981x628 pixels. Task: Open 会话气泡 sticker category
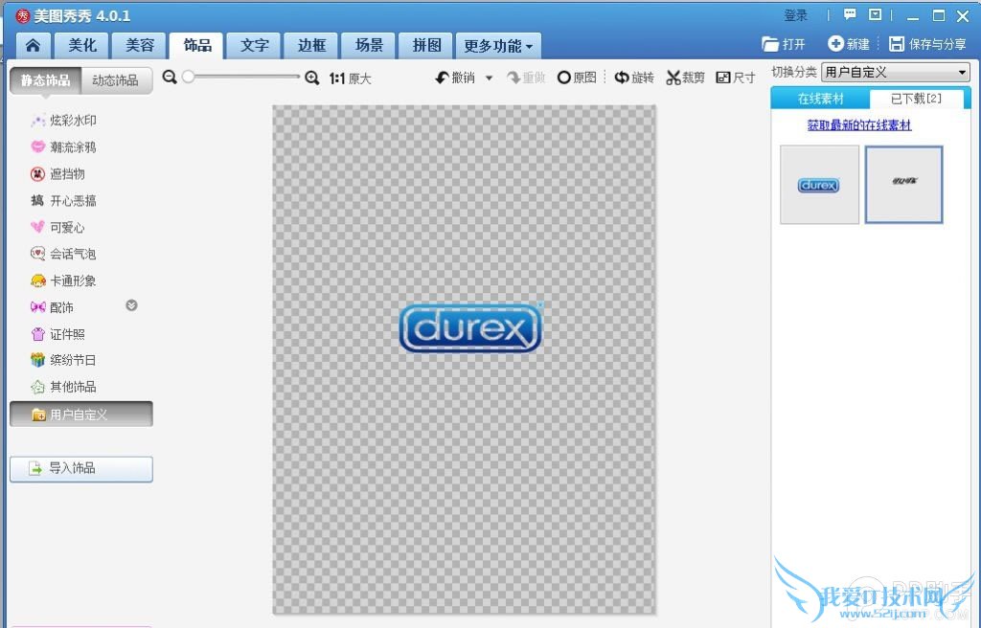click(64, 254)
